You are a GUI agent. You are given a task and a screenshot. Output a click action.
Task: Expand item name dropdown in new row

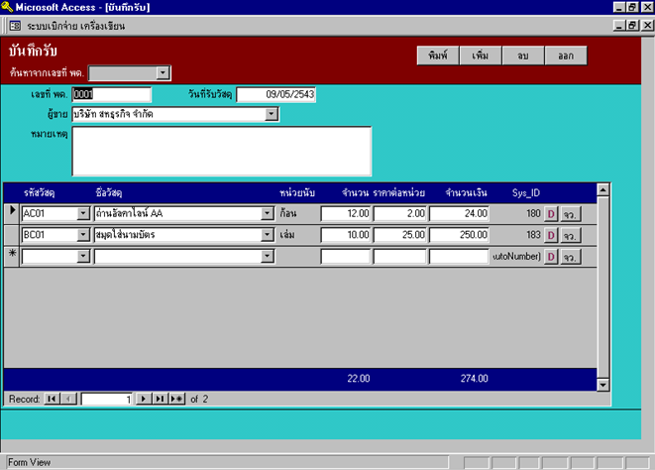268,256
